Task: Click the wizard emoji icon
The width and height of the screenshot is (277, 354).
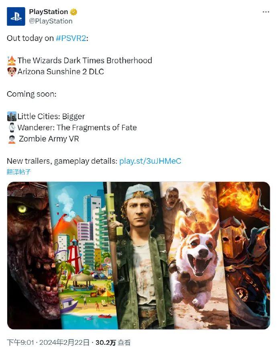Action: click(12, 61)
